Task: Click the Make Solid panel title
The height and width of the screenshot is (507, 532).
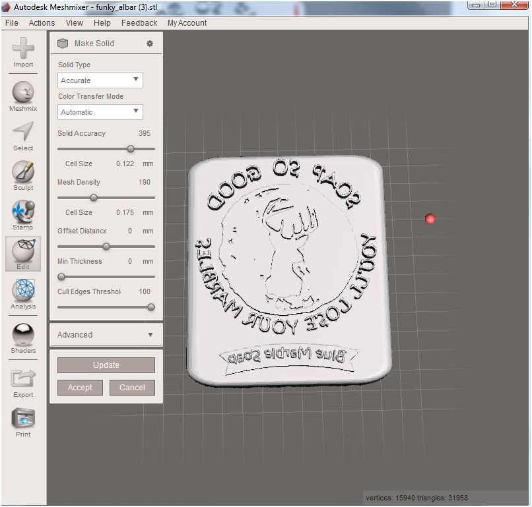Action: tap(94, 44)
